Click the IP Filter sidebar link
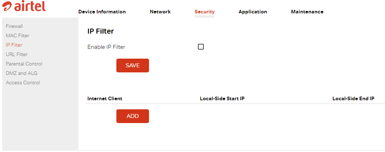The height and width of the screenshot is (152, 385). [x=14, y=45]
